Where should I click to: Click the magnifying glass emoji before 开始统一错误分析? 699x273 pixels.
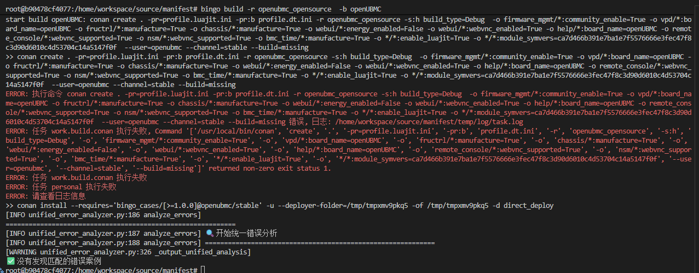(x=210, y=234)
